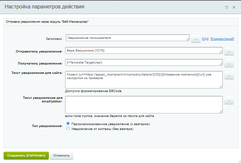This screenshot has width=241, height=163.
Task: Click resize grip of the site text textarea
Action: [x=221, y=87]
